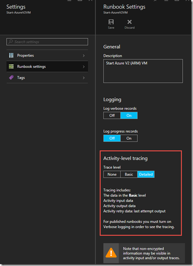193x266 pixels.
Task: Click the orange warning triangle icon
Action: pos(111,253)
